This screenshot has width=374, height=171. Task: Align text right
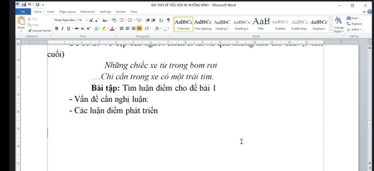[133, 28]
